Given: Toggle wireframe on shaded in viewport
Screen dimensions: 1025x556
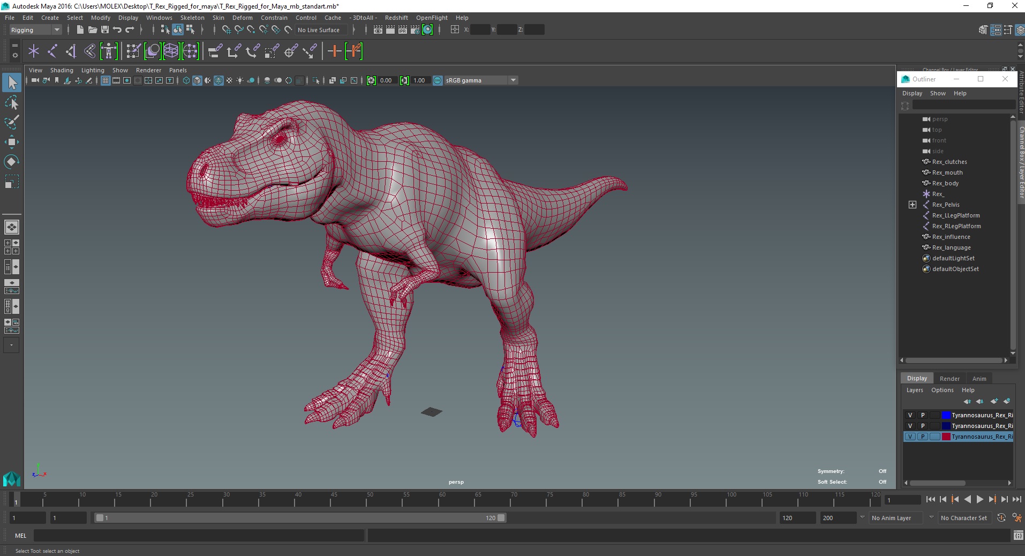Looking at the screenshot, I should point(218,80).
